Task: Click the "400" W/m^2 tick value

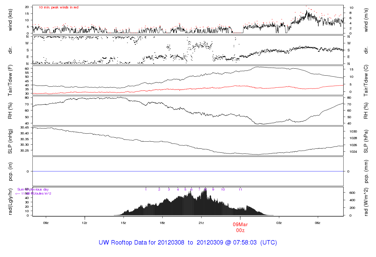Action: pos(352,200)
